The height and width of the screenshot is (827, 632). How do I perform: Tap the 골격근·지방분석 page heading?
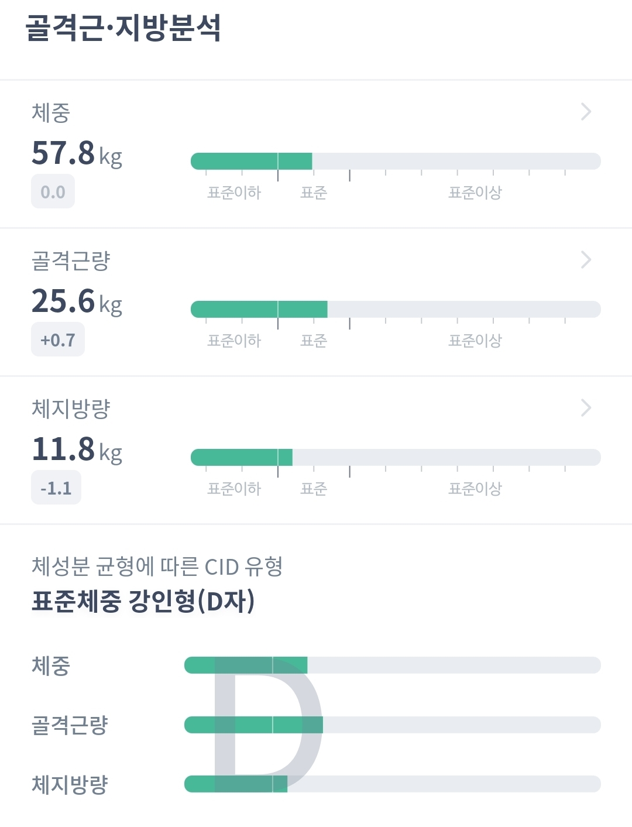[123, 28]
